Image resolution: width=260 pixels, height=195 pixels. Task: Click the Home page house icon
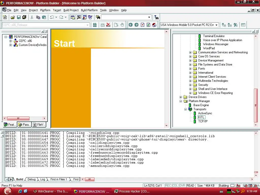[x=154, y=25]
